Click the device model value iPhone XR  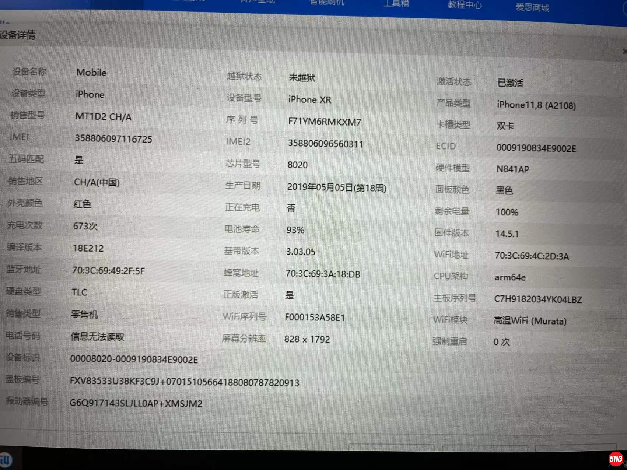coord(309,100)
